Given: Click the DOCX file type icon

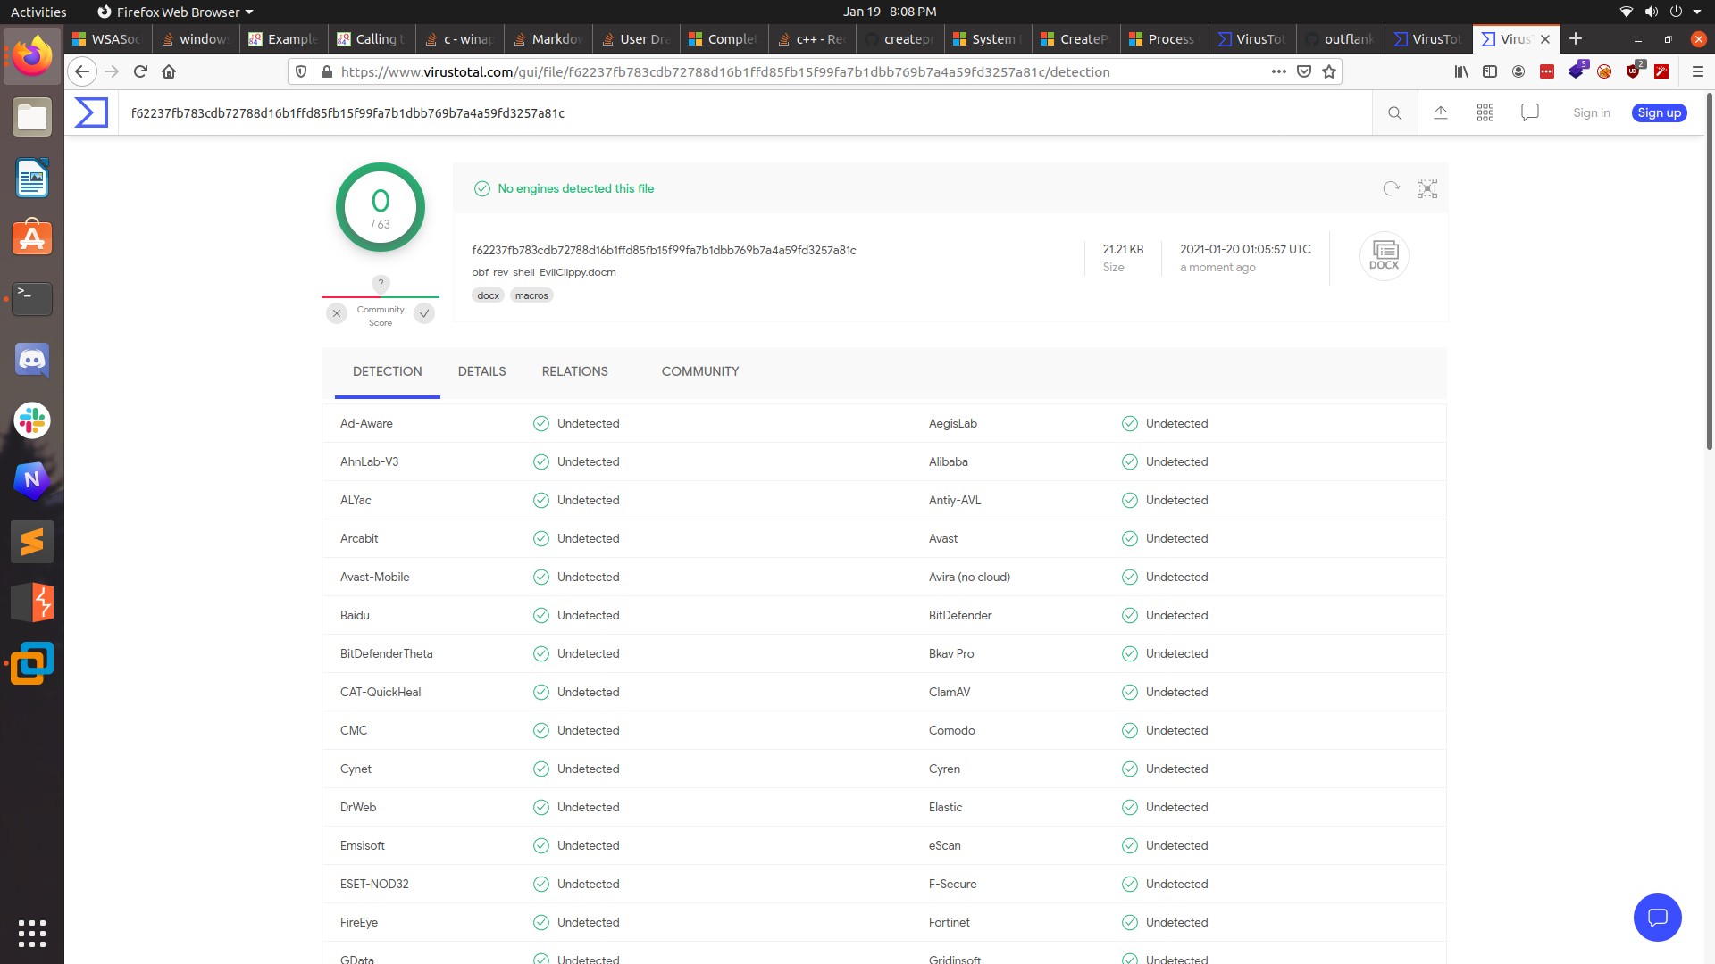Looking at the screenshot, I should pos(1385,256).
